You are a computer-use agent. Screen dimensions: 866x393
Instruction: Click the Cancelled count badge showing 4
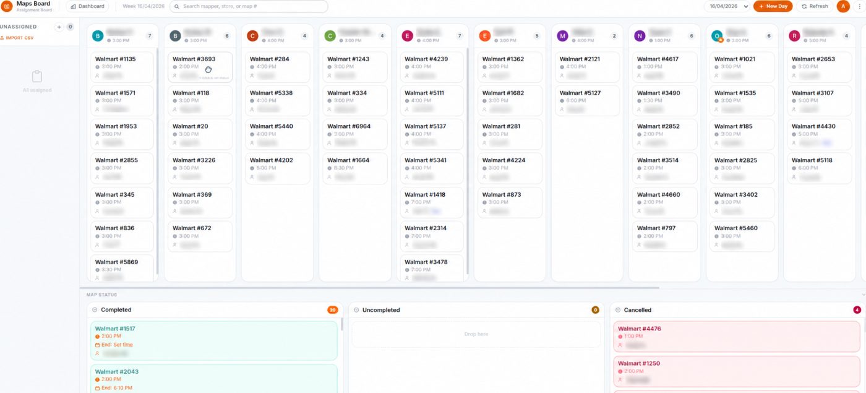[x=857, y=310]
